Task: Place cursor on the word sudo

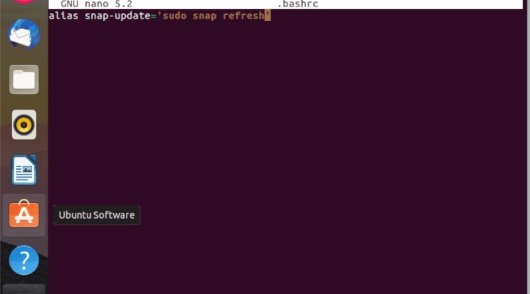Action: click(174, 16)
